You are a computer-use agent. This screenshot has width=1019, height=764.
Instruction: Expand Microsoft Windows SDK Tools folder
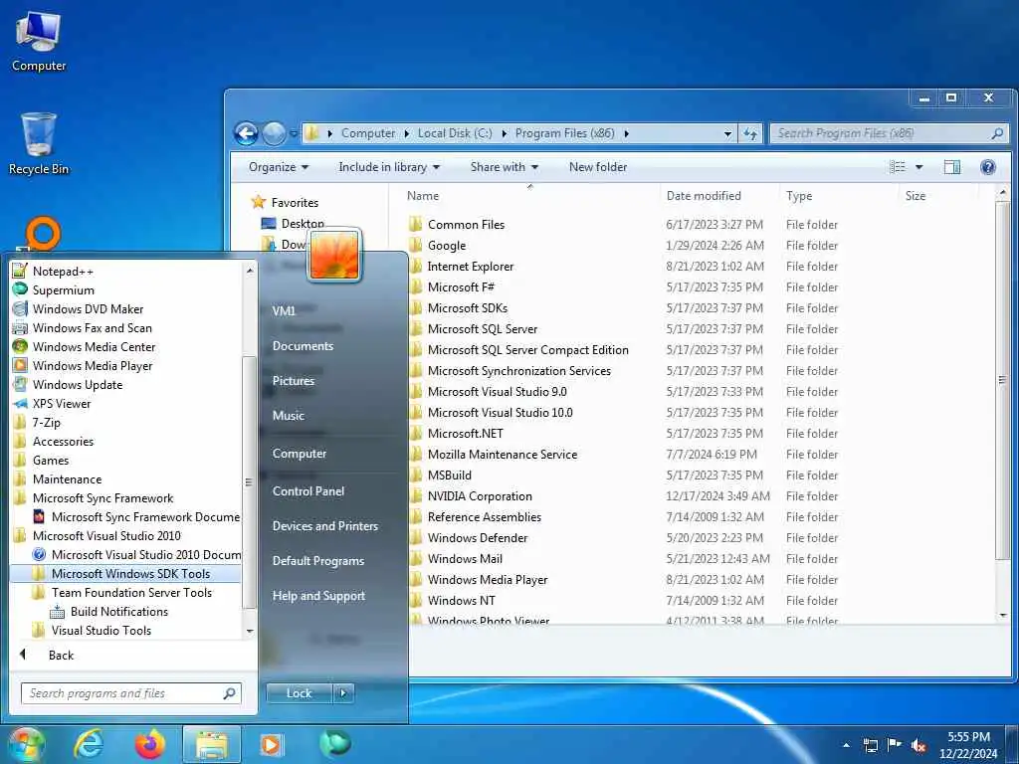point(126,574)
